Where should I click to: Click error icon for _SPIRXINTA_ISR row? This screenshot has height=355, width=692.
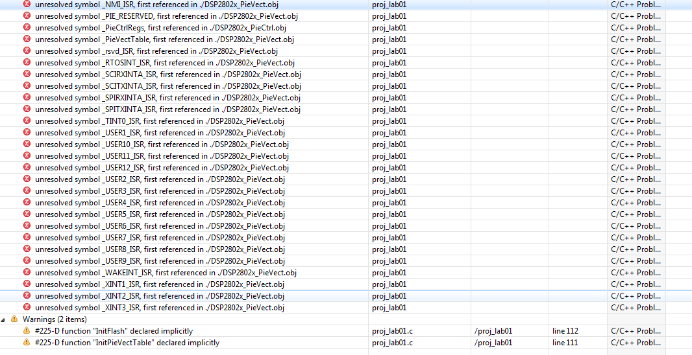coord(27,97)
